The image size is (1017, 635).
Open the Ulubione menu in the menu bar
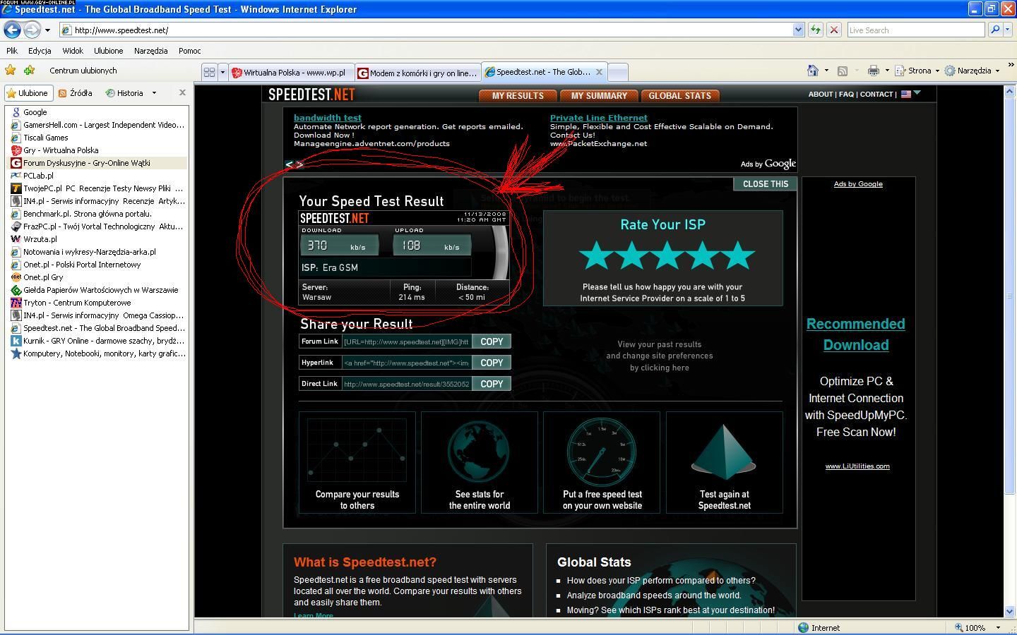(x=108, y=51)
